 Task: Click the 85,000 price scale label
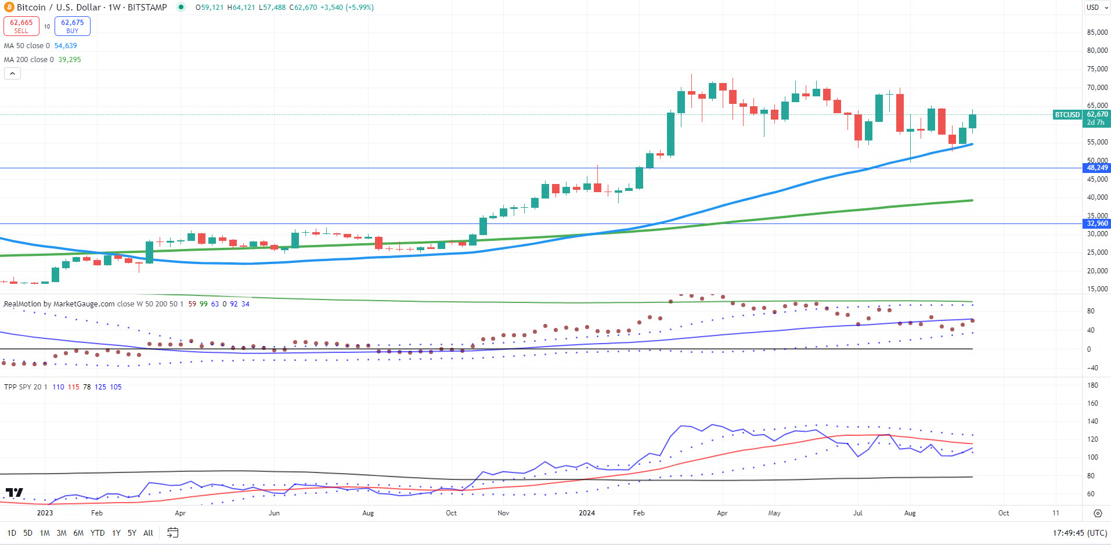(x=1097, y=33)
